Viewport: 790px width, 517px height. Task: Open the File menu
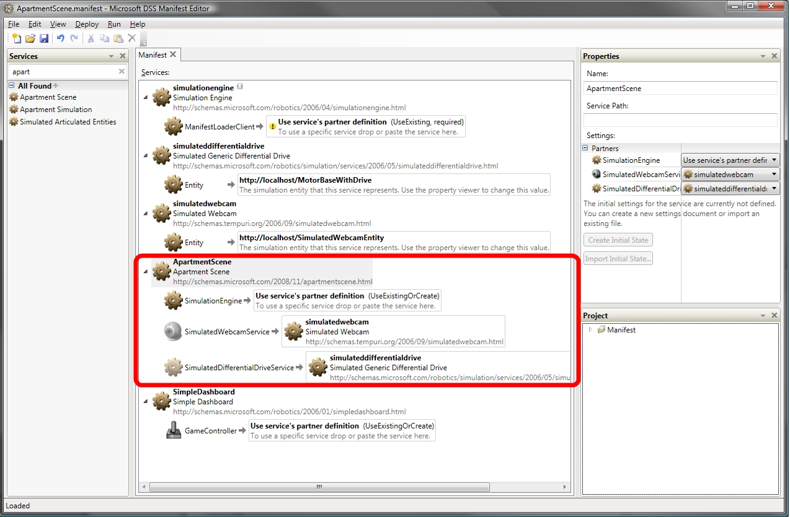14,24
